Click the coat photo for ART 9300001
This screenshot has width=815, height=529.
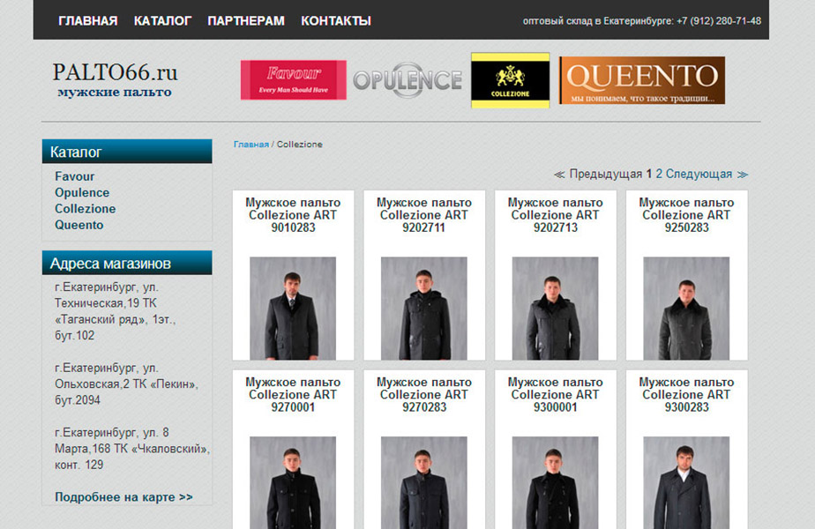tap(555, 483)
